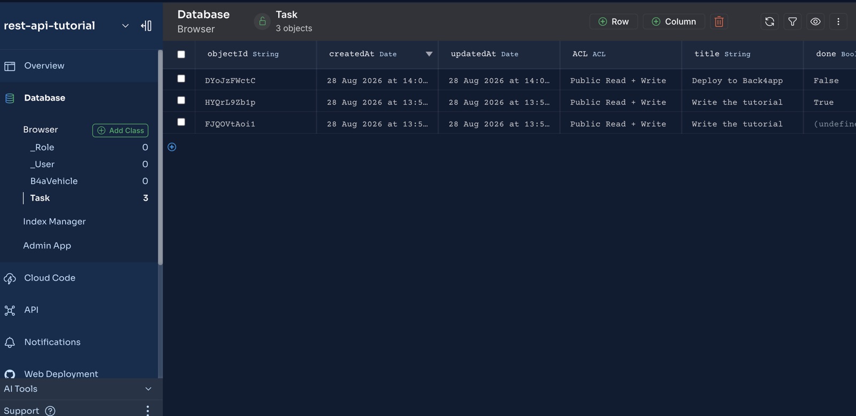Image resolution: width=856 pixels, height=416 pixels.
Task: Click the red trash delete icon
Action: [x=719, y=21]
